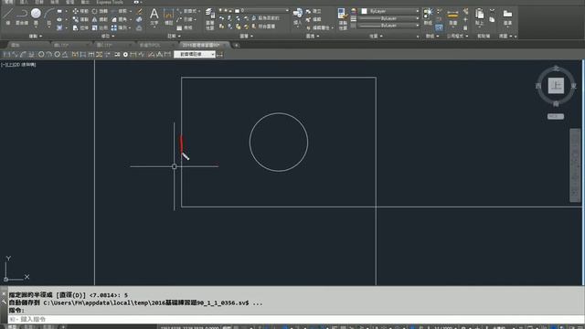This screenshot has height=329, width=585.
Task: Click the Center Mark icon on dimension toolbar
Action: click(125, 55)
